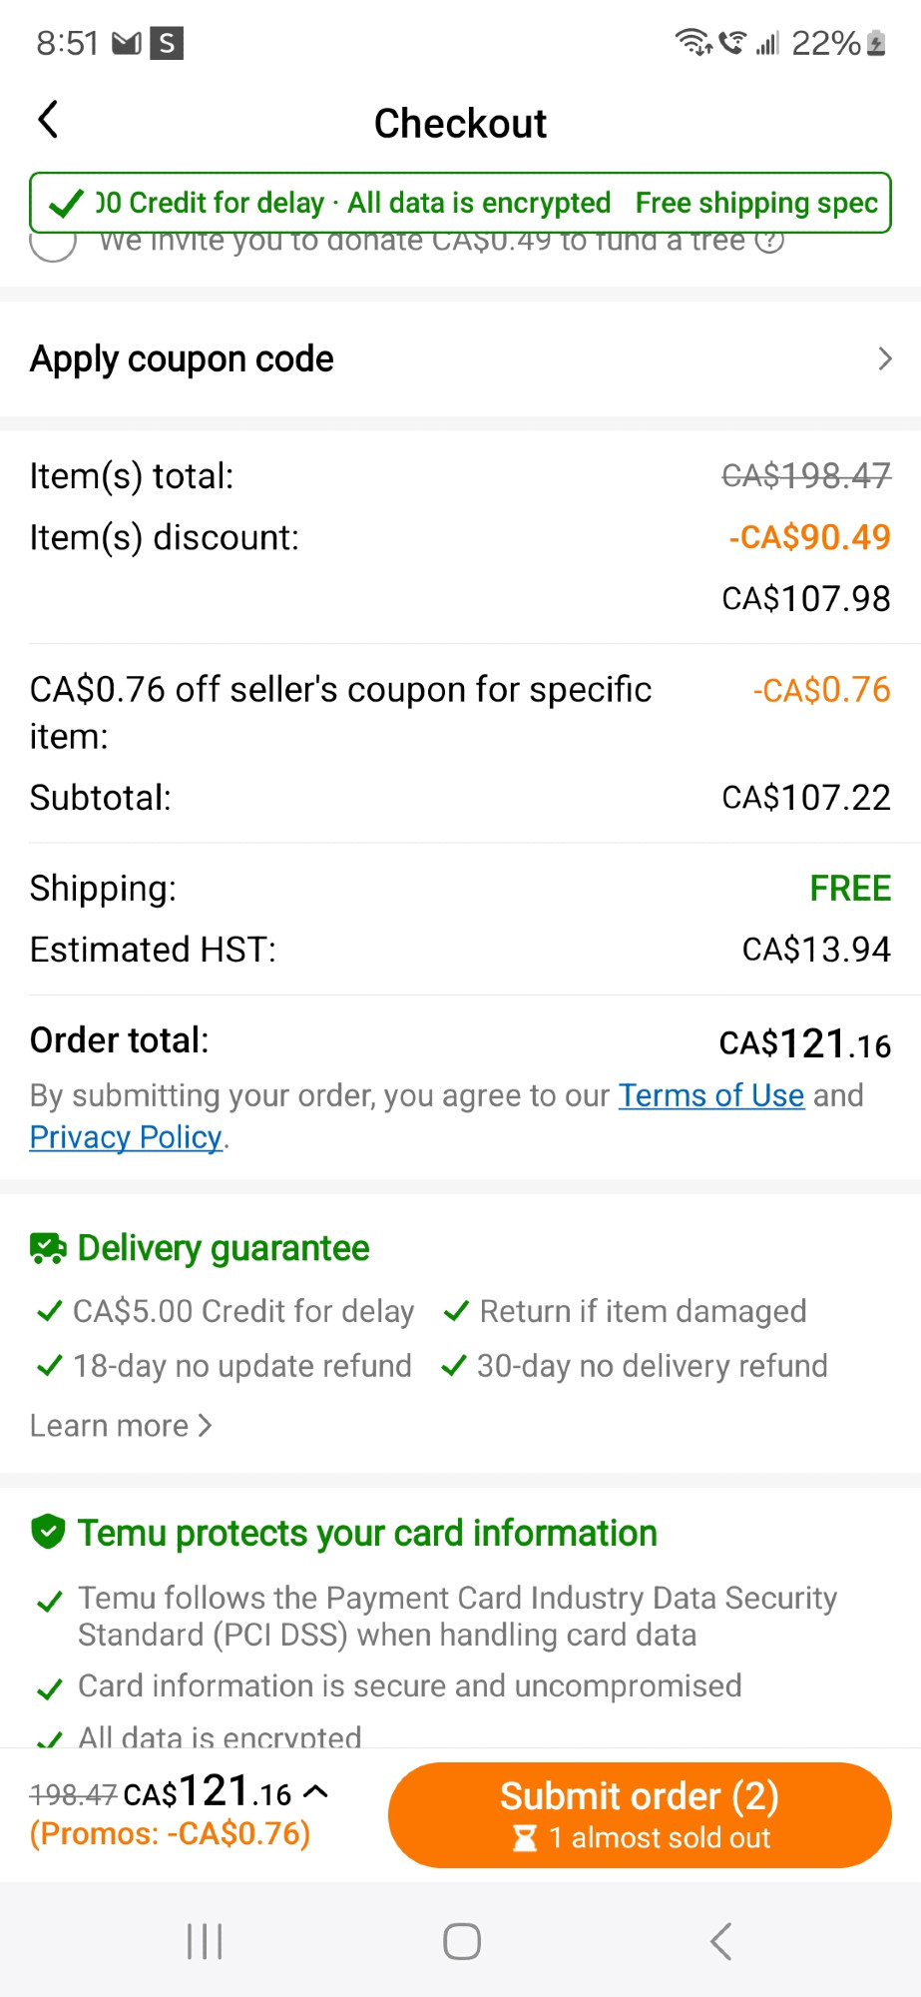The height and width of the screenshot is (1997, 921).
Task: Tap the Delivery guarantee truck icon
Action: point(48,1248)
